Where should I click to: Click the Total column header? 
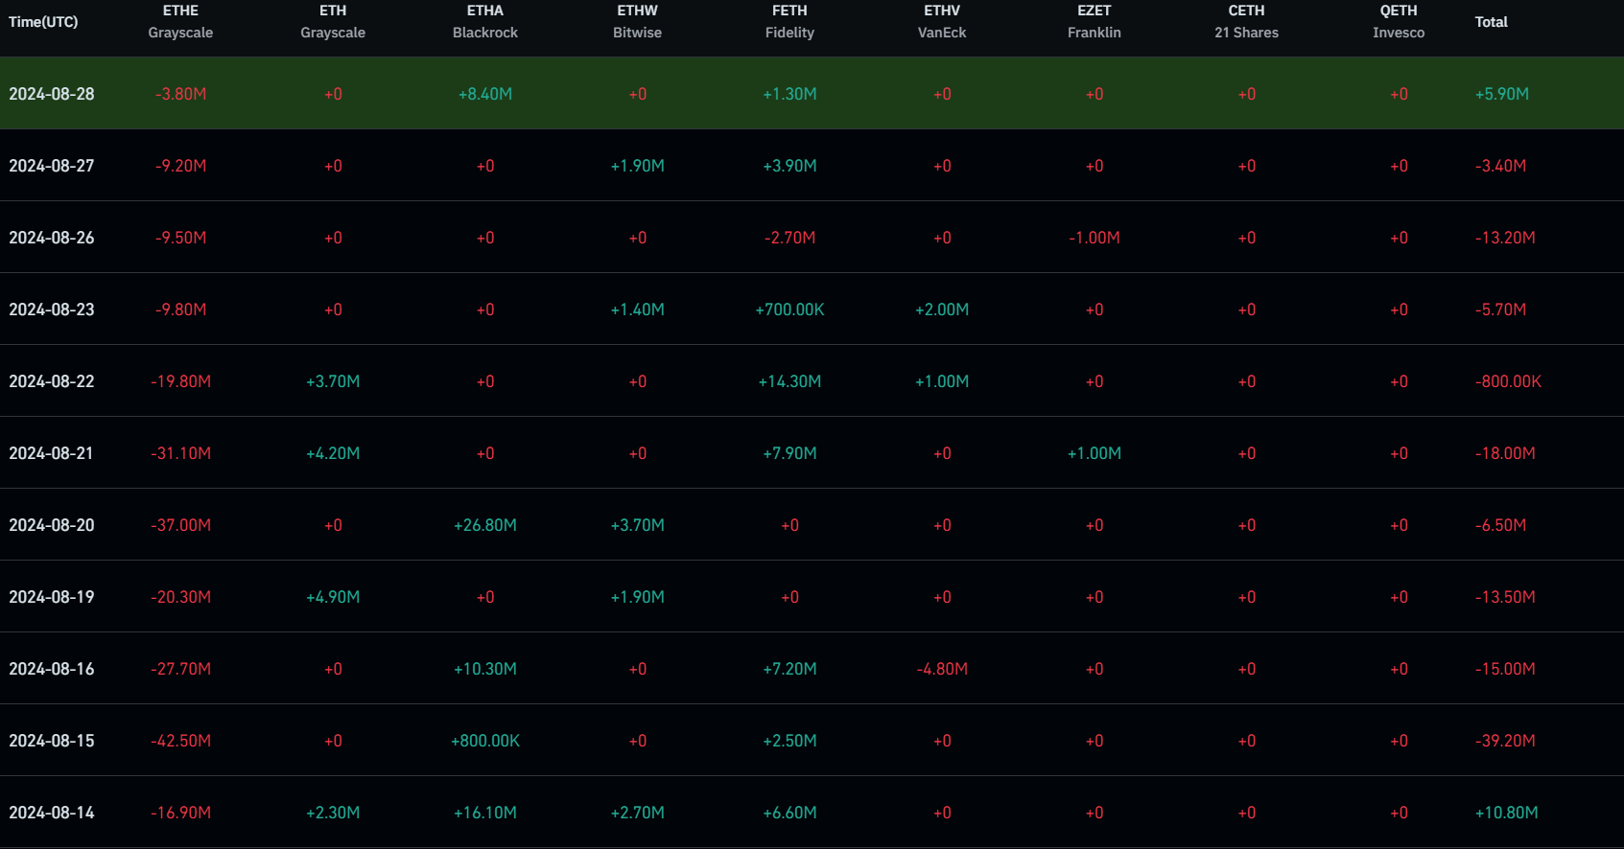(x=1491, y=22)
